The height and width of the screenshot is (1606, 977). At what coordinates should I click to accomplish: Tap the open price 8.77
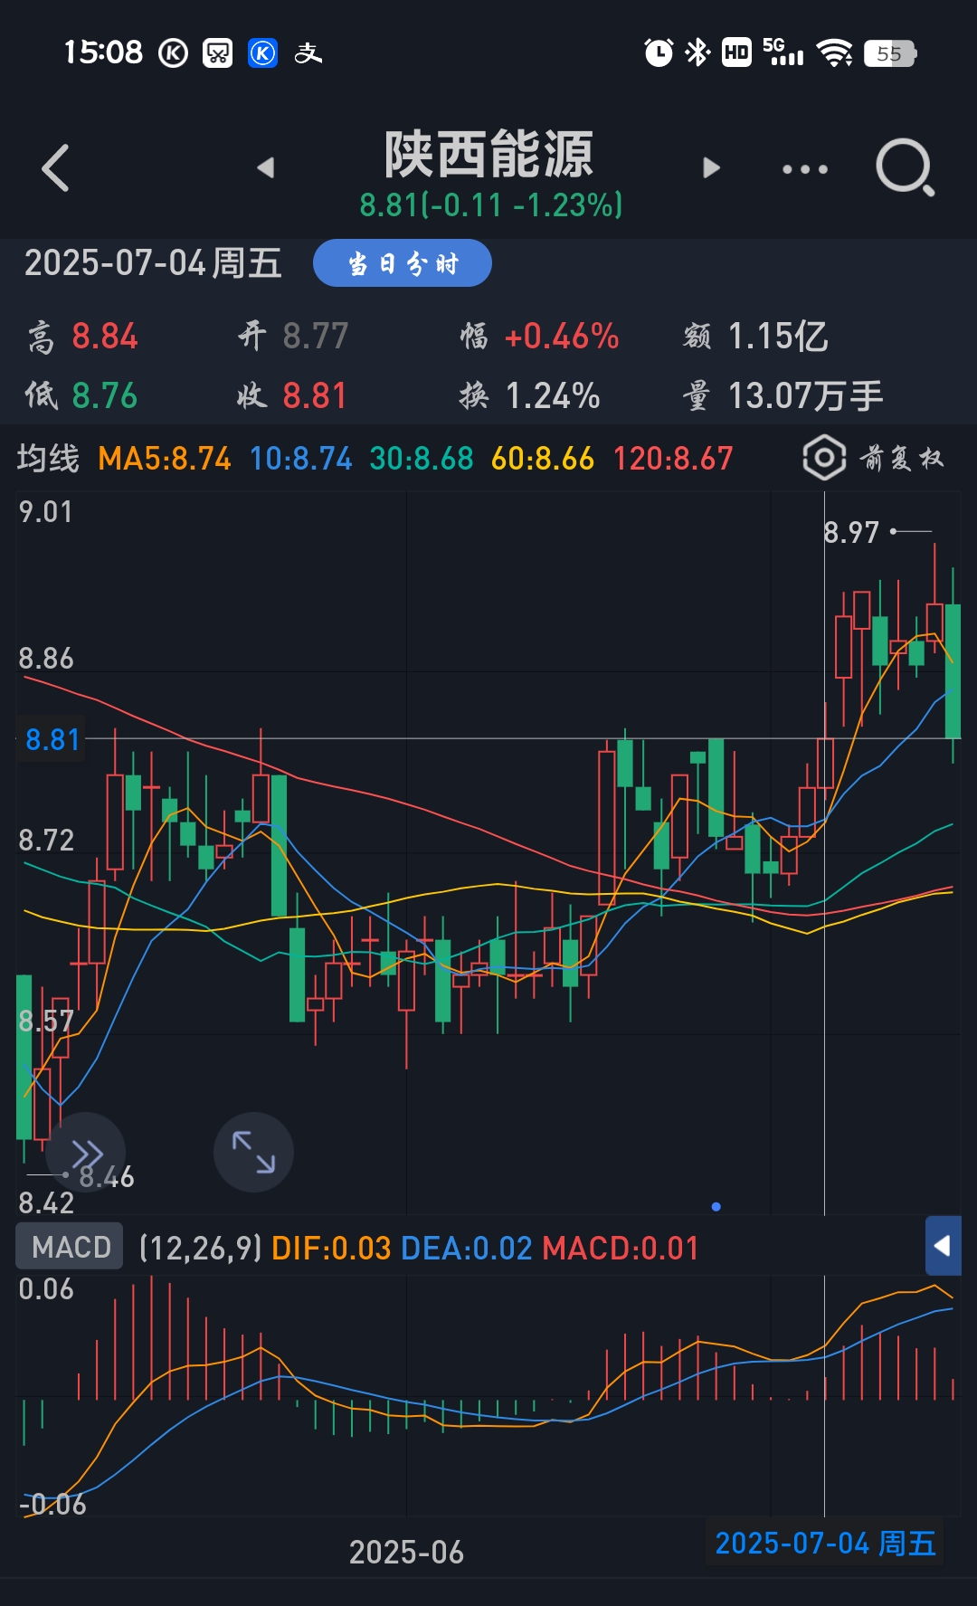pyautogui.click(x=316, y=337)
